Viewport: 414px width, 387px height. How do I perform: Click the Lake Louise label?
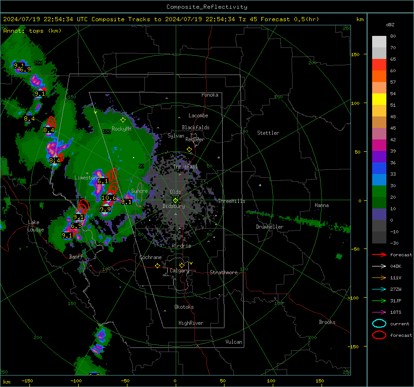(x=35, y=226)
